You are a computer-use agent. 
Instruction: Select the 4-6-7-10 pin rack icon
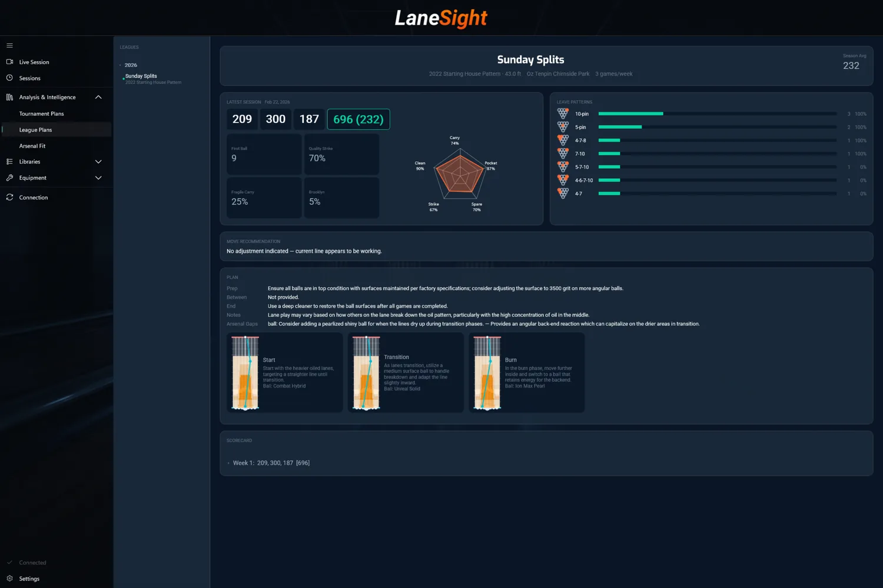pyautogui.click(x=563, y=180)
